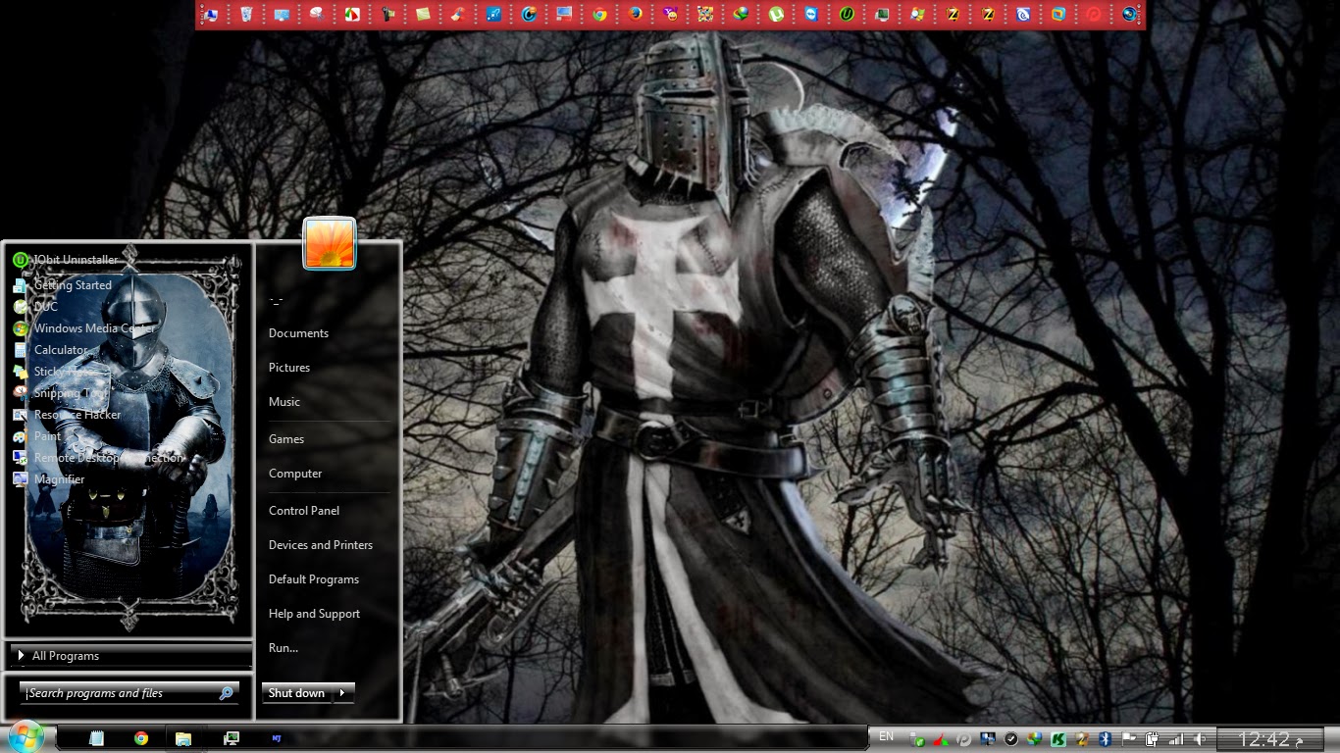The width and height of the screenshot is (1340, 753).
Task: Launch Magnifier windows-logo icon in top dock
Action: pyautogui.click(x=917, y=15)
